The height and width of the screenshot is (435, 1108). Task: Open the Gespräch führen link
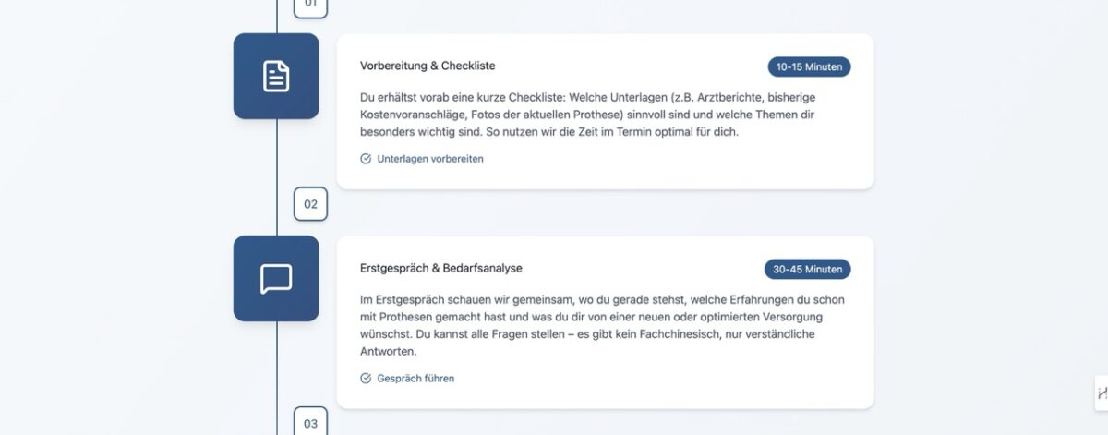tap(415, 379)
